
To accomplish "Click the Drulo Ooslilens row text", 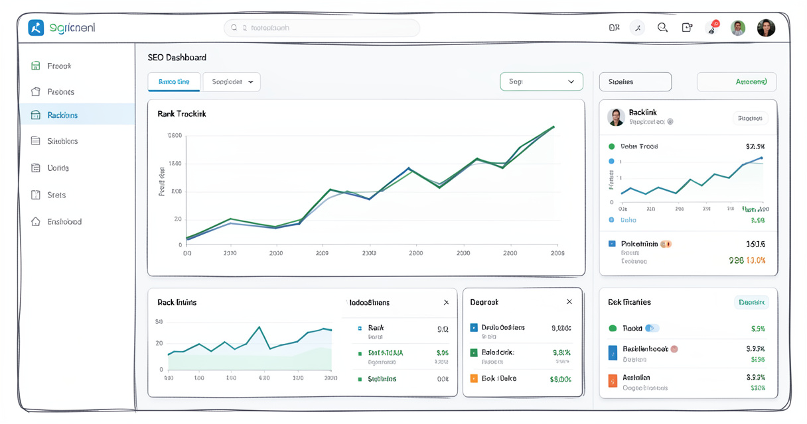I will [x=503, y=327].
